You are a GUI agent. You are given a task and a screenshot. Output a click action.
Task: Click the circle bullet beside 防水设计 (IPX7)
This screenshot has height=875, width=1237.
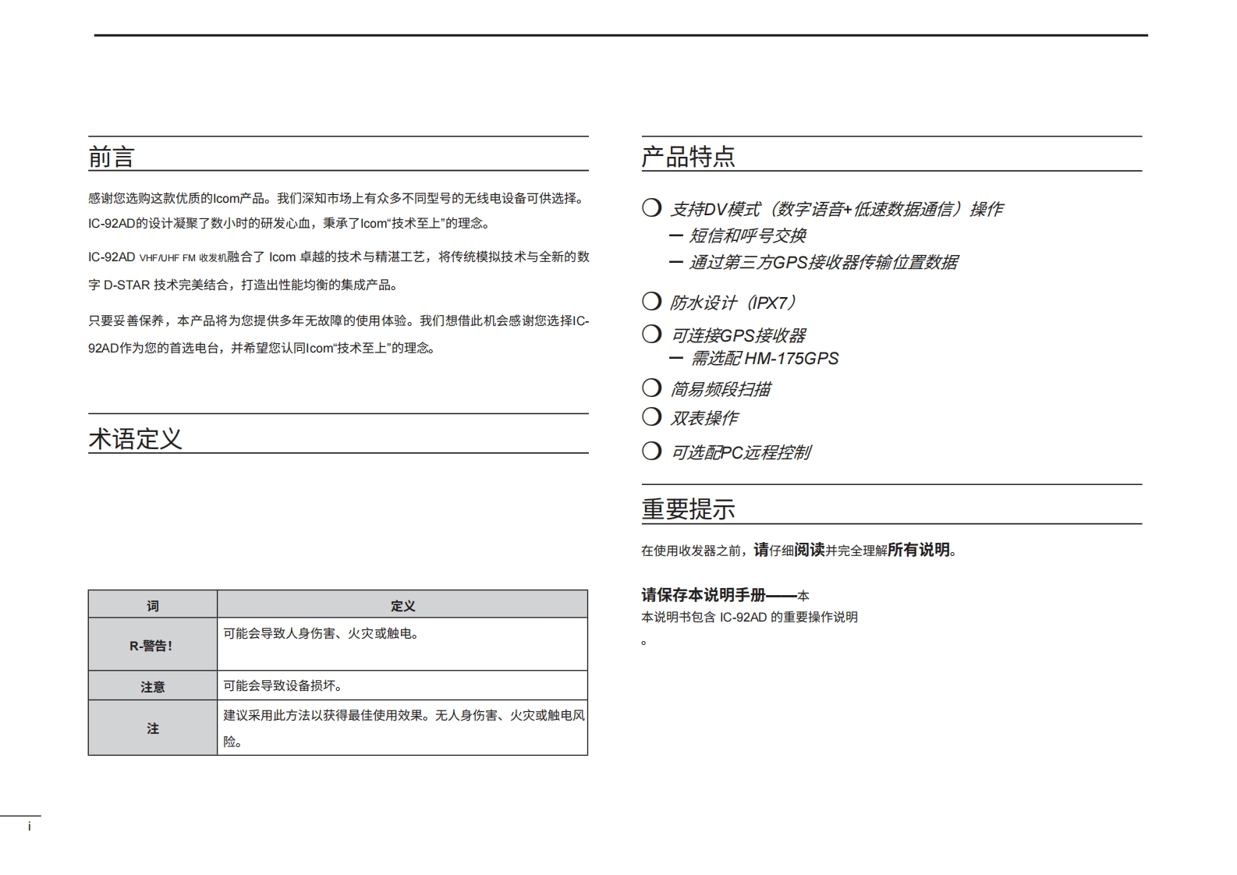pyautogui.click(x=651, y=301)
